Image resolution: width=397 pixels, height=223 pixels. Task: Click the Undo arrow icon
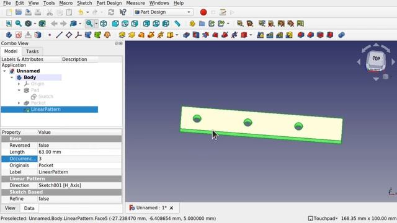(81, 12)
